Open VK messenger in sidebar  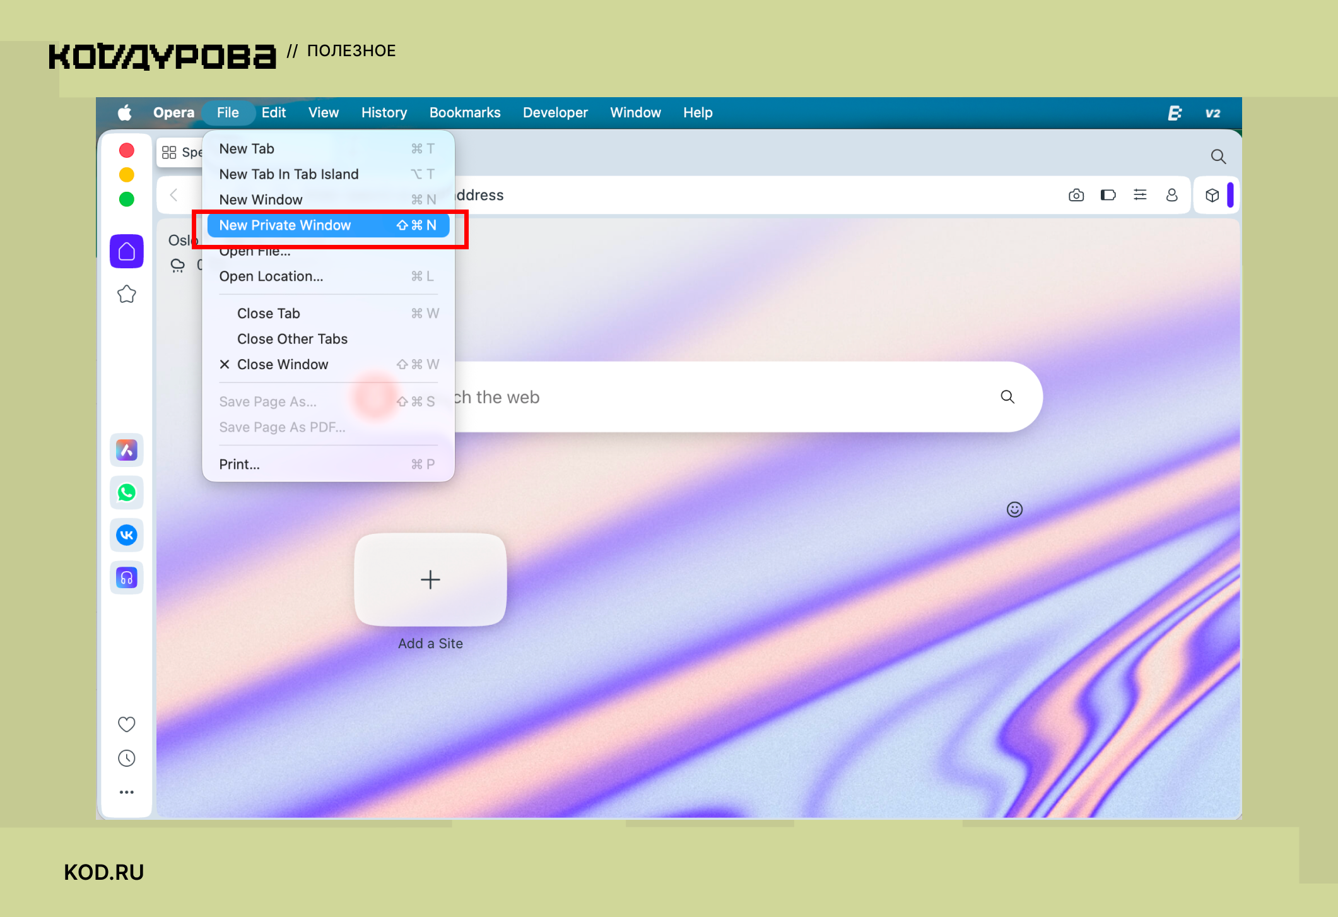(x=127, y=535)
